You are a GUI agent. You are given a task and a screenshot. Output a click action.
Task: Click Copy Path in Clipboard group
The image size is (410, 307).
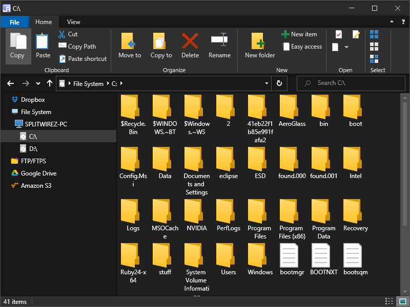[77, 47]
